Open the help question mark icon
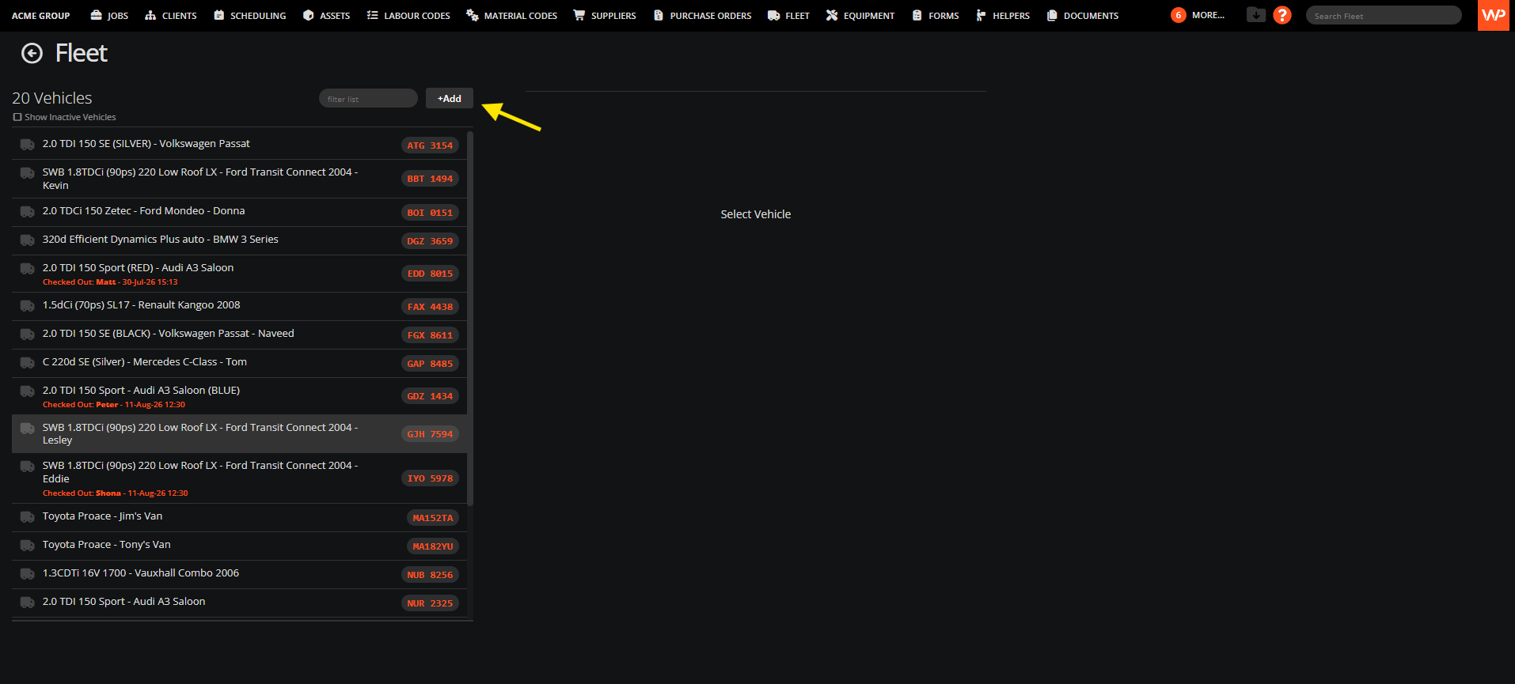This screenshot has height=684, width=1515. point(1282,15)
